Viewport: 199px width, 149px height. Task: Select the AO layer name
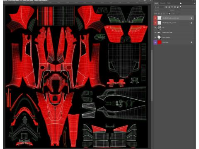163,28
